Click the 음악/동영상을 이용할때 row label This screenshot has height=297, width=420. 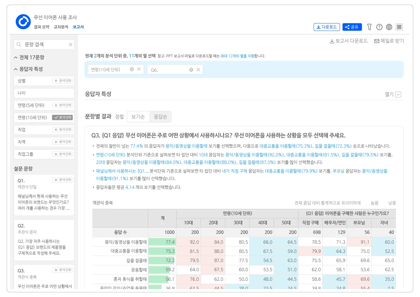pyautogui.click(x=126, y=242)
